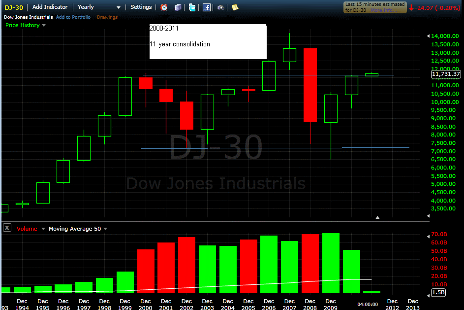Click the 11,731.37 current price label
This screenshot has height=310, width=464.
pyautogui.click(x=446, y=74)
